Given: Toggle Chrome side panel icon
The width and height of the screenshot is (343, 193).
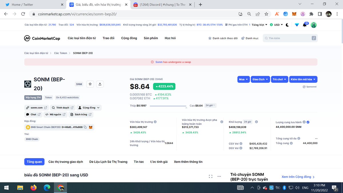Looking at the screenshot, I should coord(320,14).
